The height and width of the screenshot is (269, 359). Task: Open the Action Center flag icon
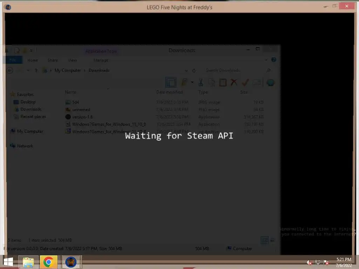point(326,262)
